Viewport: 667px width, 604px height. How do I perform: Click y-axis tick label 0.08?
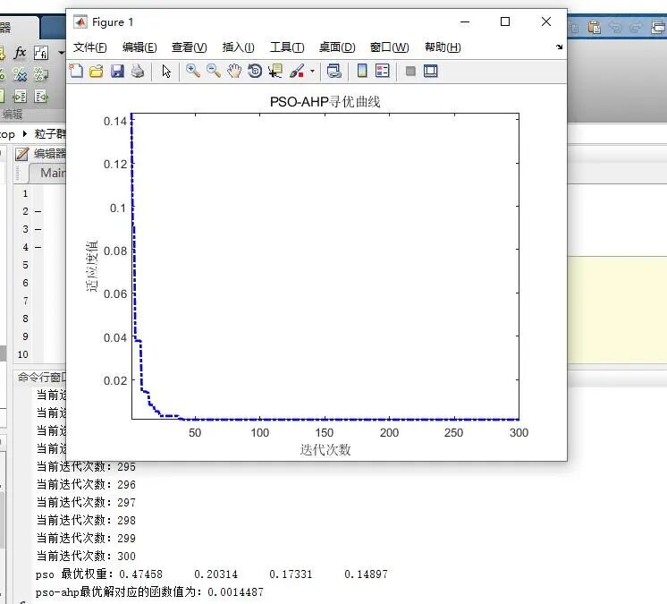tap(115, 251)
